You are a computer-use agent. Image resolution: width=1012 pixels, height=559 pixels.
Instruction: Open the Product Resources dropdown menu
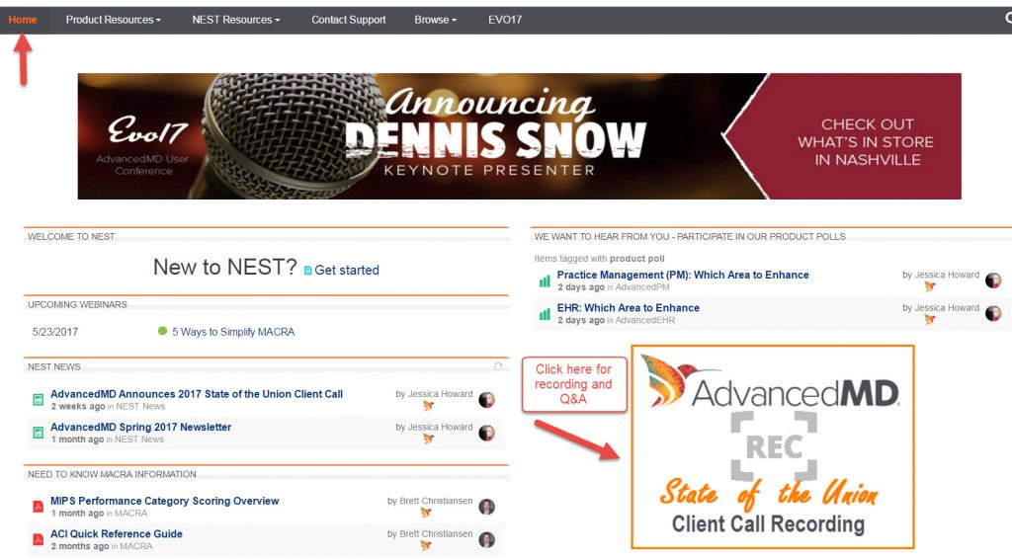click(113, 20)
